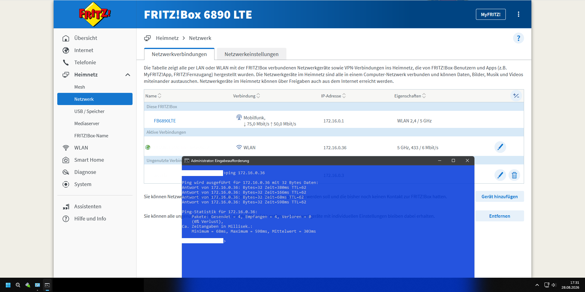Click the Diagnose icon in sidebar
The image size is (585, 292).
(66, 172)
